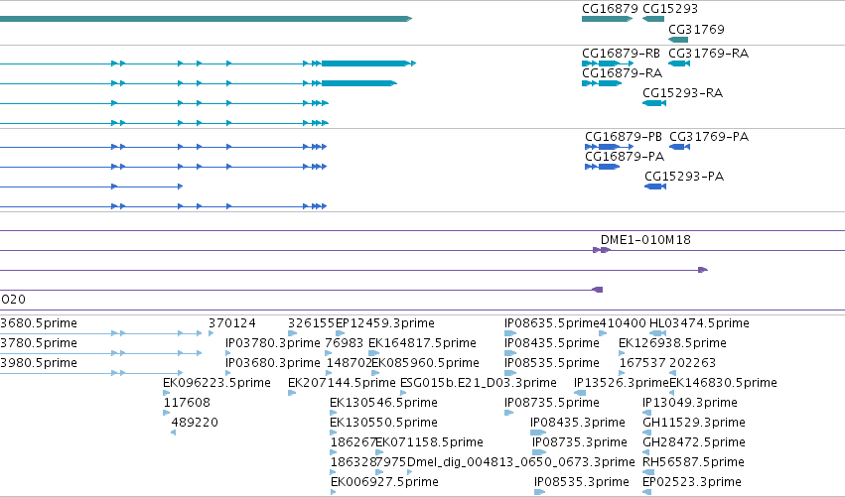Image resolution: width=845 pixels, height=497 pixels.
Task: Click the GH11529.3prime EST label
Action: click(x=694, y=423)
